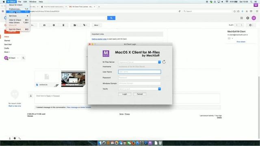
Task: Open the M-Client app in Dock
Action: 150,143
